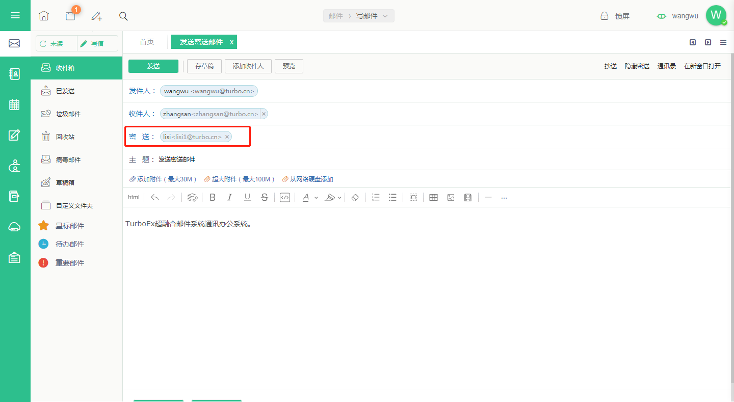
Task: Switch editor to html mode
Action: [x=134, y=197]
